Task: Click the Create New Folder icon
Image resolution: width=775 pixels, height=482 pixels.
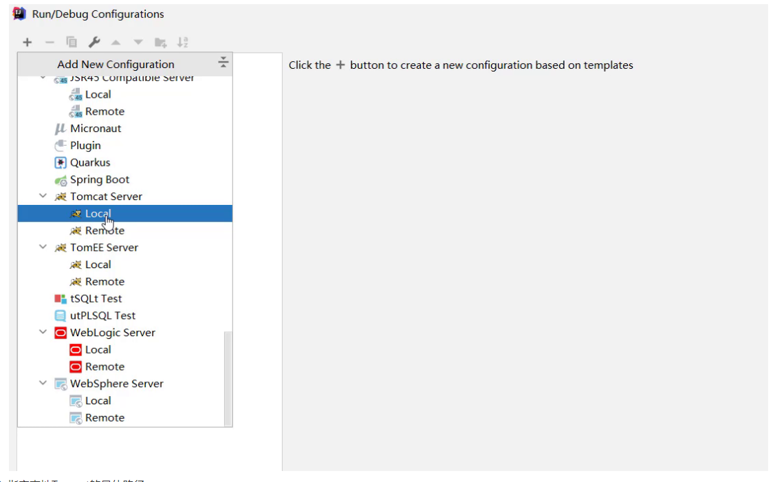Action: point(161,43)
